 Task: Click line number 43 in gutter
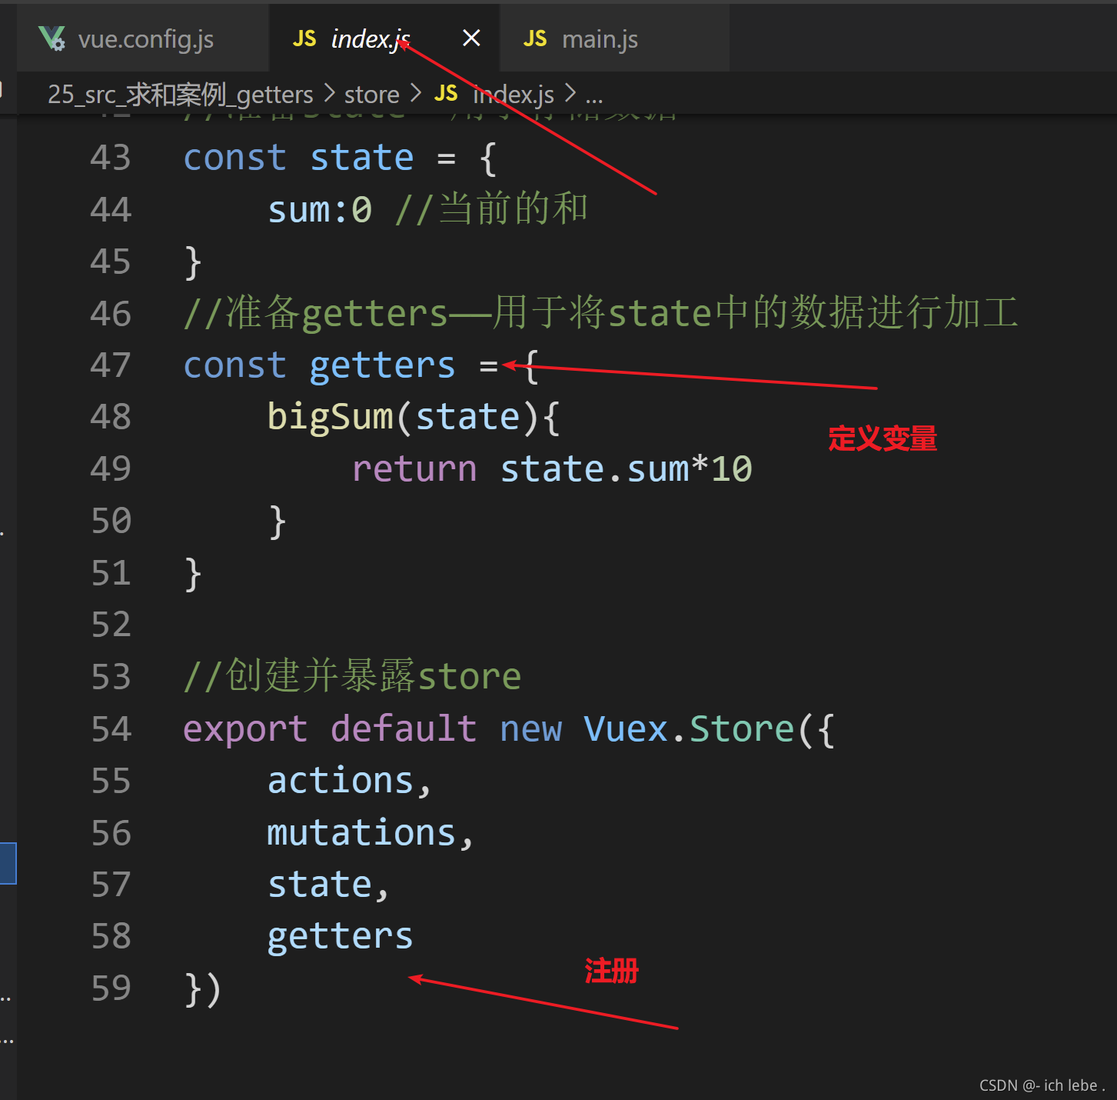click(111, 158)
